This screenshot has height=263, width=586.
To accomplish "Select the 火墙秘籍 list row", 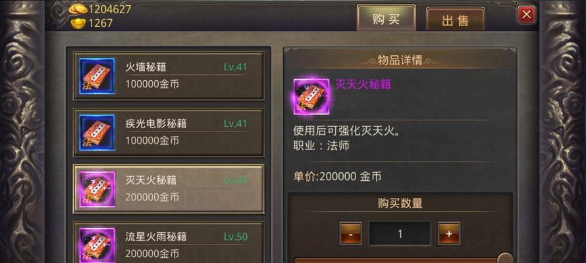I will (x=169, y=76).
